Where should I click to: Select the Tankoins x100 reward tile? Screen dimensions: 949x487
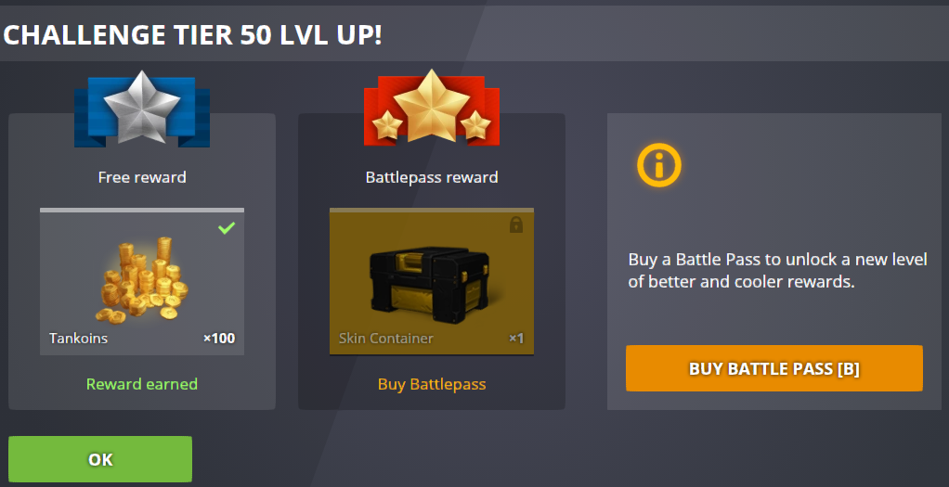tap(142, 281)
